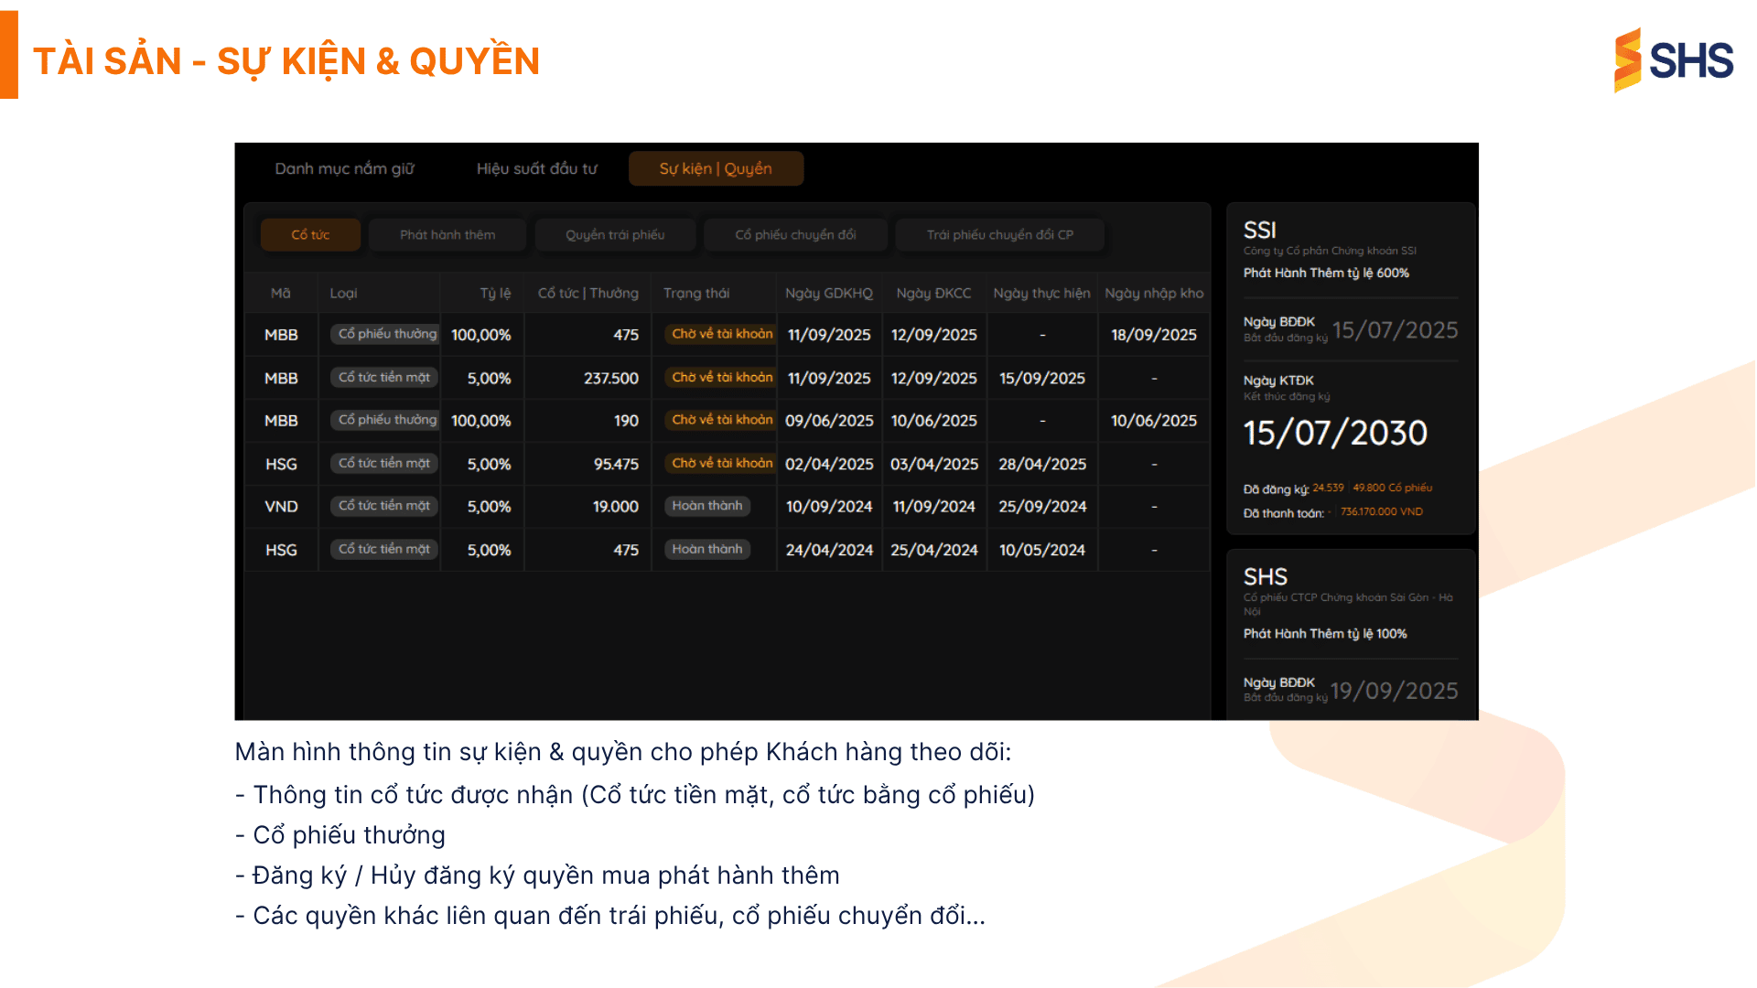The image size is (1757, 988).
Task: Select the 24/04/2024 date cell
Action: point(829,550)
